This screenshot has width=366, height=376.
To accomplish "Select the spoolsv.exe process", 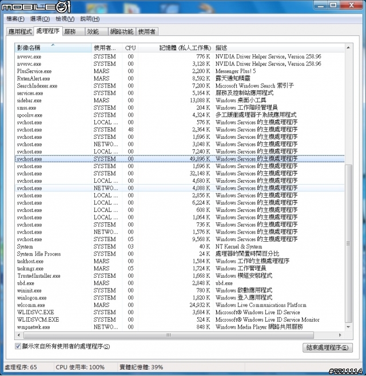I will click(x=180, y=115).
